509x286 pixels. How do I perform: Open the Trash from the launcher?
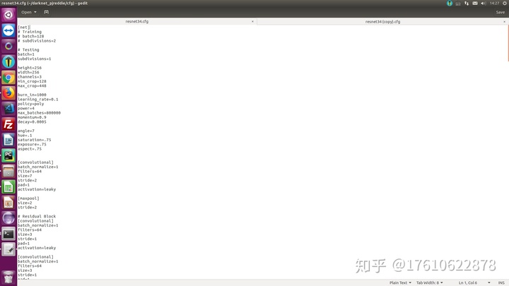8,278
